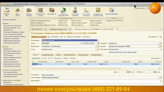Open Справочники и настройки учета section
Viewport: 164px width, 92px height.
pyautogui.click(x=98, y=11)
